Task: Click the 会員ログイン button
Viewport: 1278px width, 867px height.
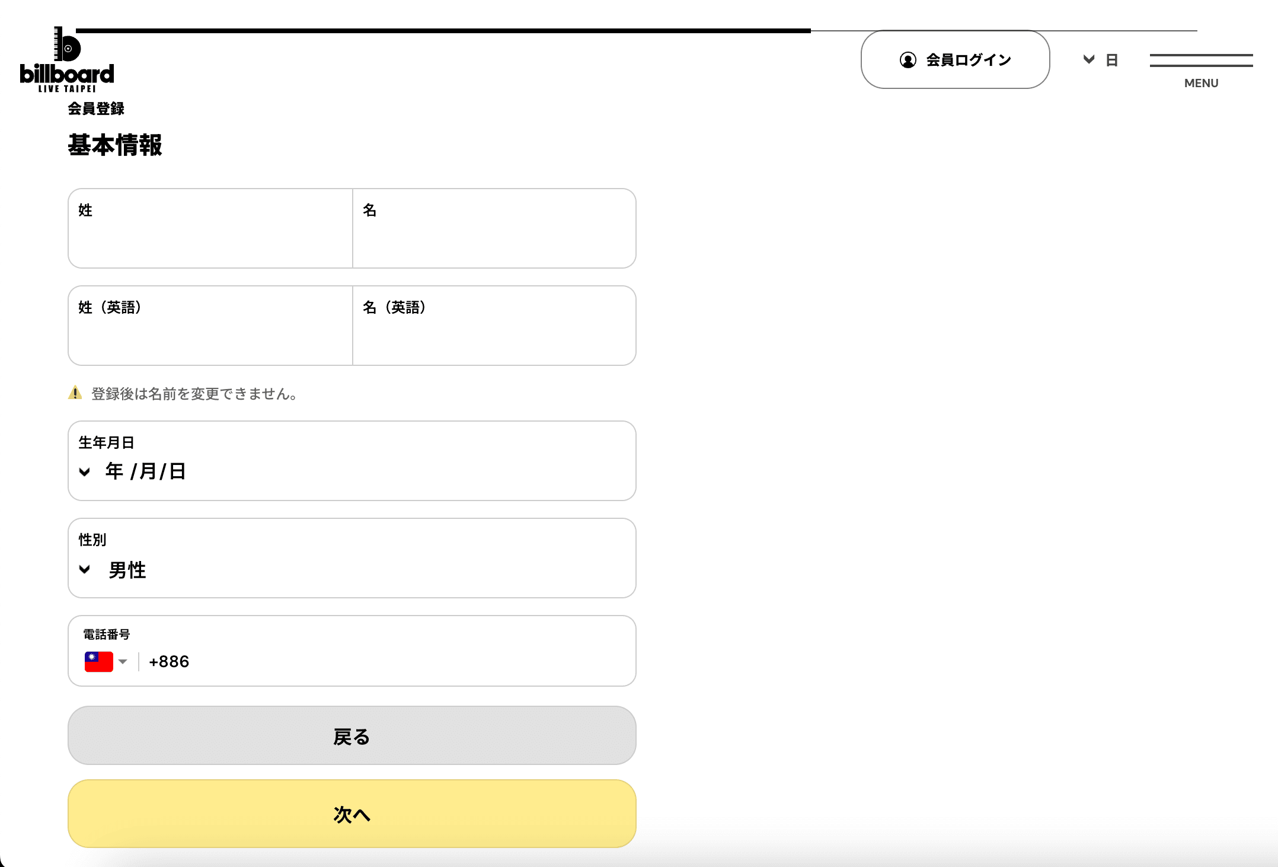Action: point(955,60)
